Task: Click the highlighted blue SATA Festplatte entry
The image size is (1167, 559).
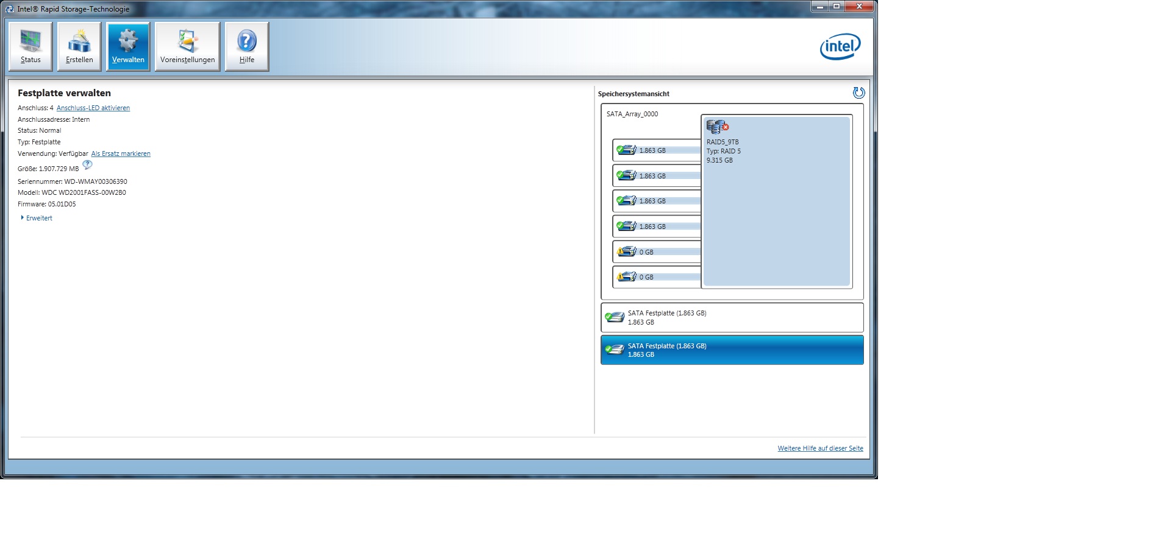Action: 732,350
